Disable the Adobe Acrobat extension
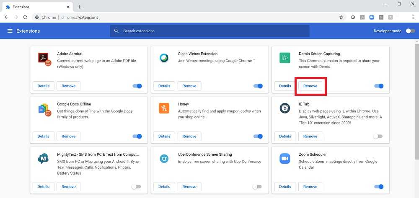The width and height of the screenshot is (419, 198). click(x=137, y=86)
